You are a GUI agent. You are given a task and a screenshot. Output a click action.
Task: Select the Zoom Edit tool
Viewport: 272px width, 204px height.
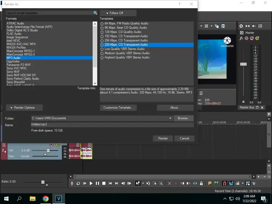pyautogui.click(x=161, y=183)
